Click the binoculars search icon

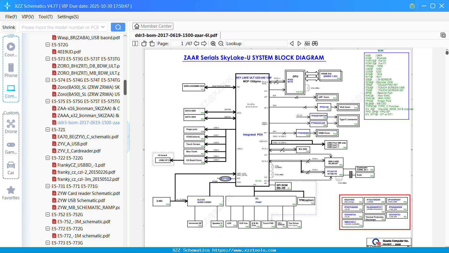click(x=315, y=44)
